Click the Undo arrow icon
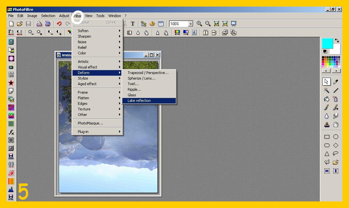This screenshot has height=208, width=349. [59, 24]
